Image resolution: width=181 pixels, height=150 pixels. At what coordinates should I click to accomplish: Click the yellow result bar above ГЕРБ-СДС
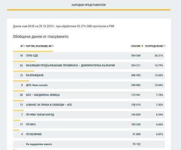(x=33, y=51)
